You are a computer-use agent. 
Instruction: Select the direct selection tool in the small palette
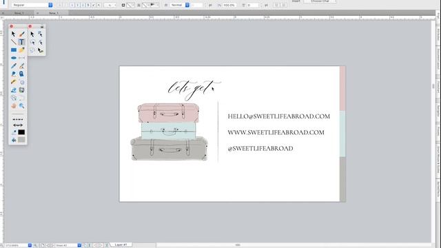pyautogui.click(x=41, y=34)
